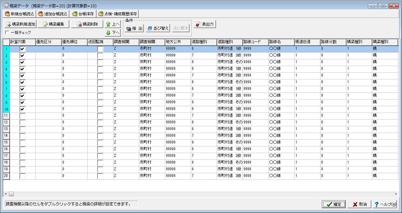The width and height of the screenshot is (402, 213).
Task: Click 点検・補修履歴保存 to save inspection history
Action: click(118, 14)
